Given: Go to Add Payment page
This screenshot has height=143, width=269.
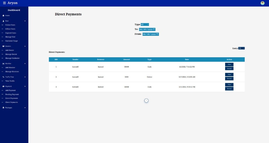Looking at the screenshot, I should tap(11, 90).
